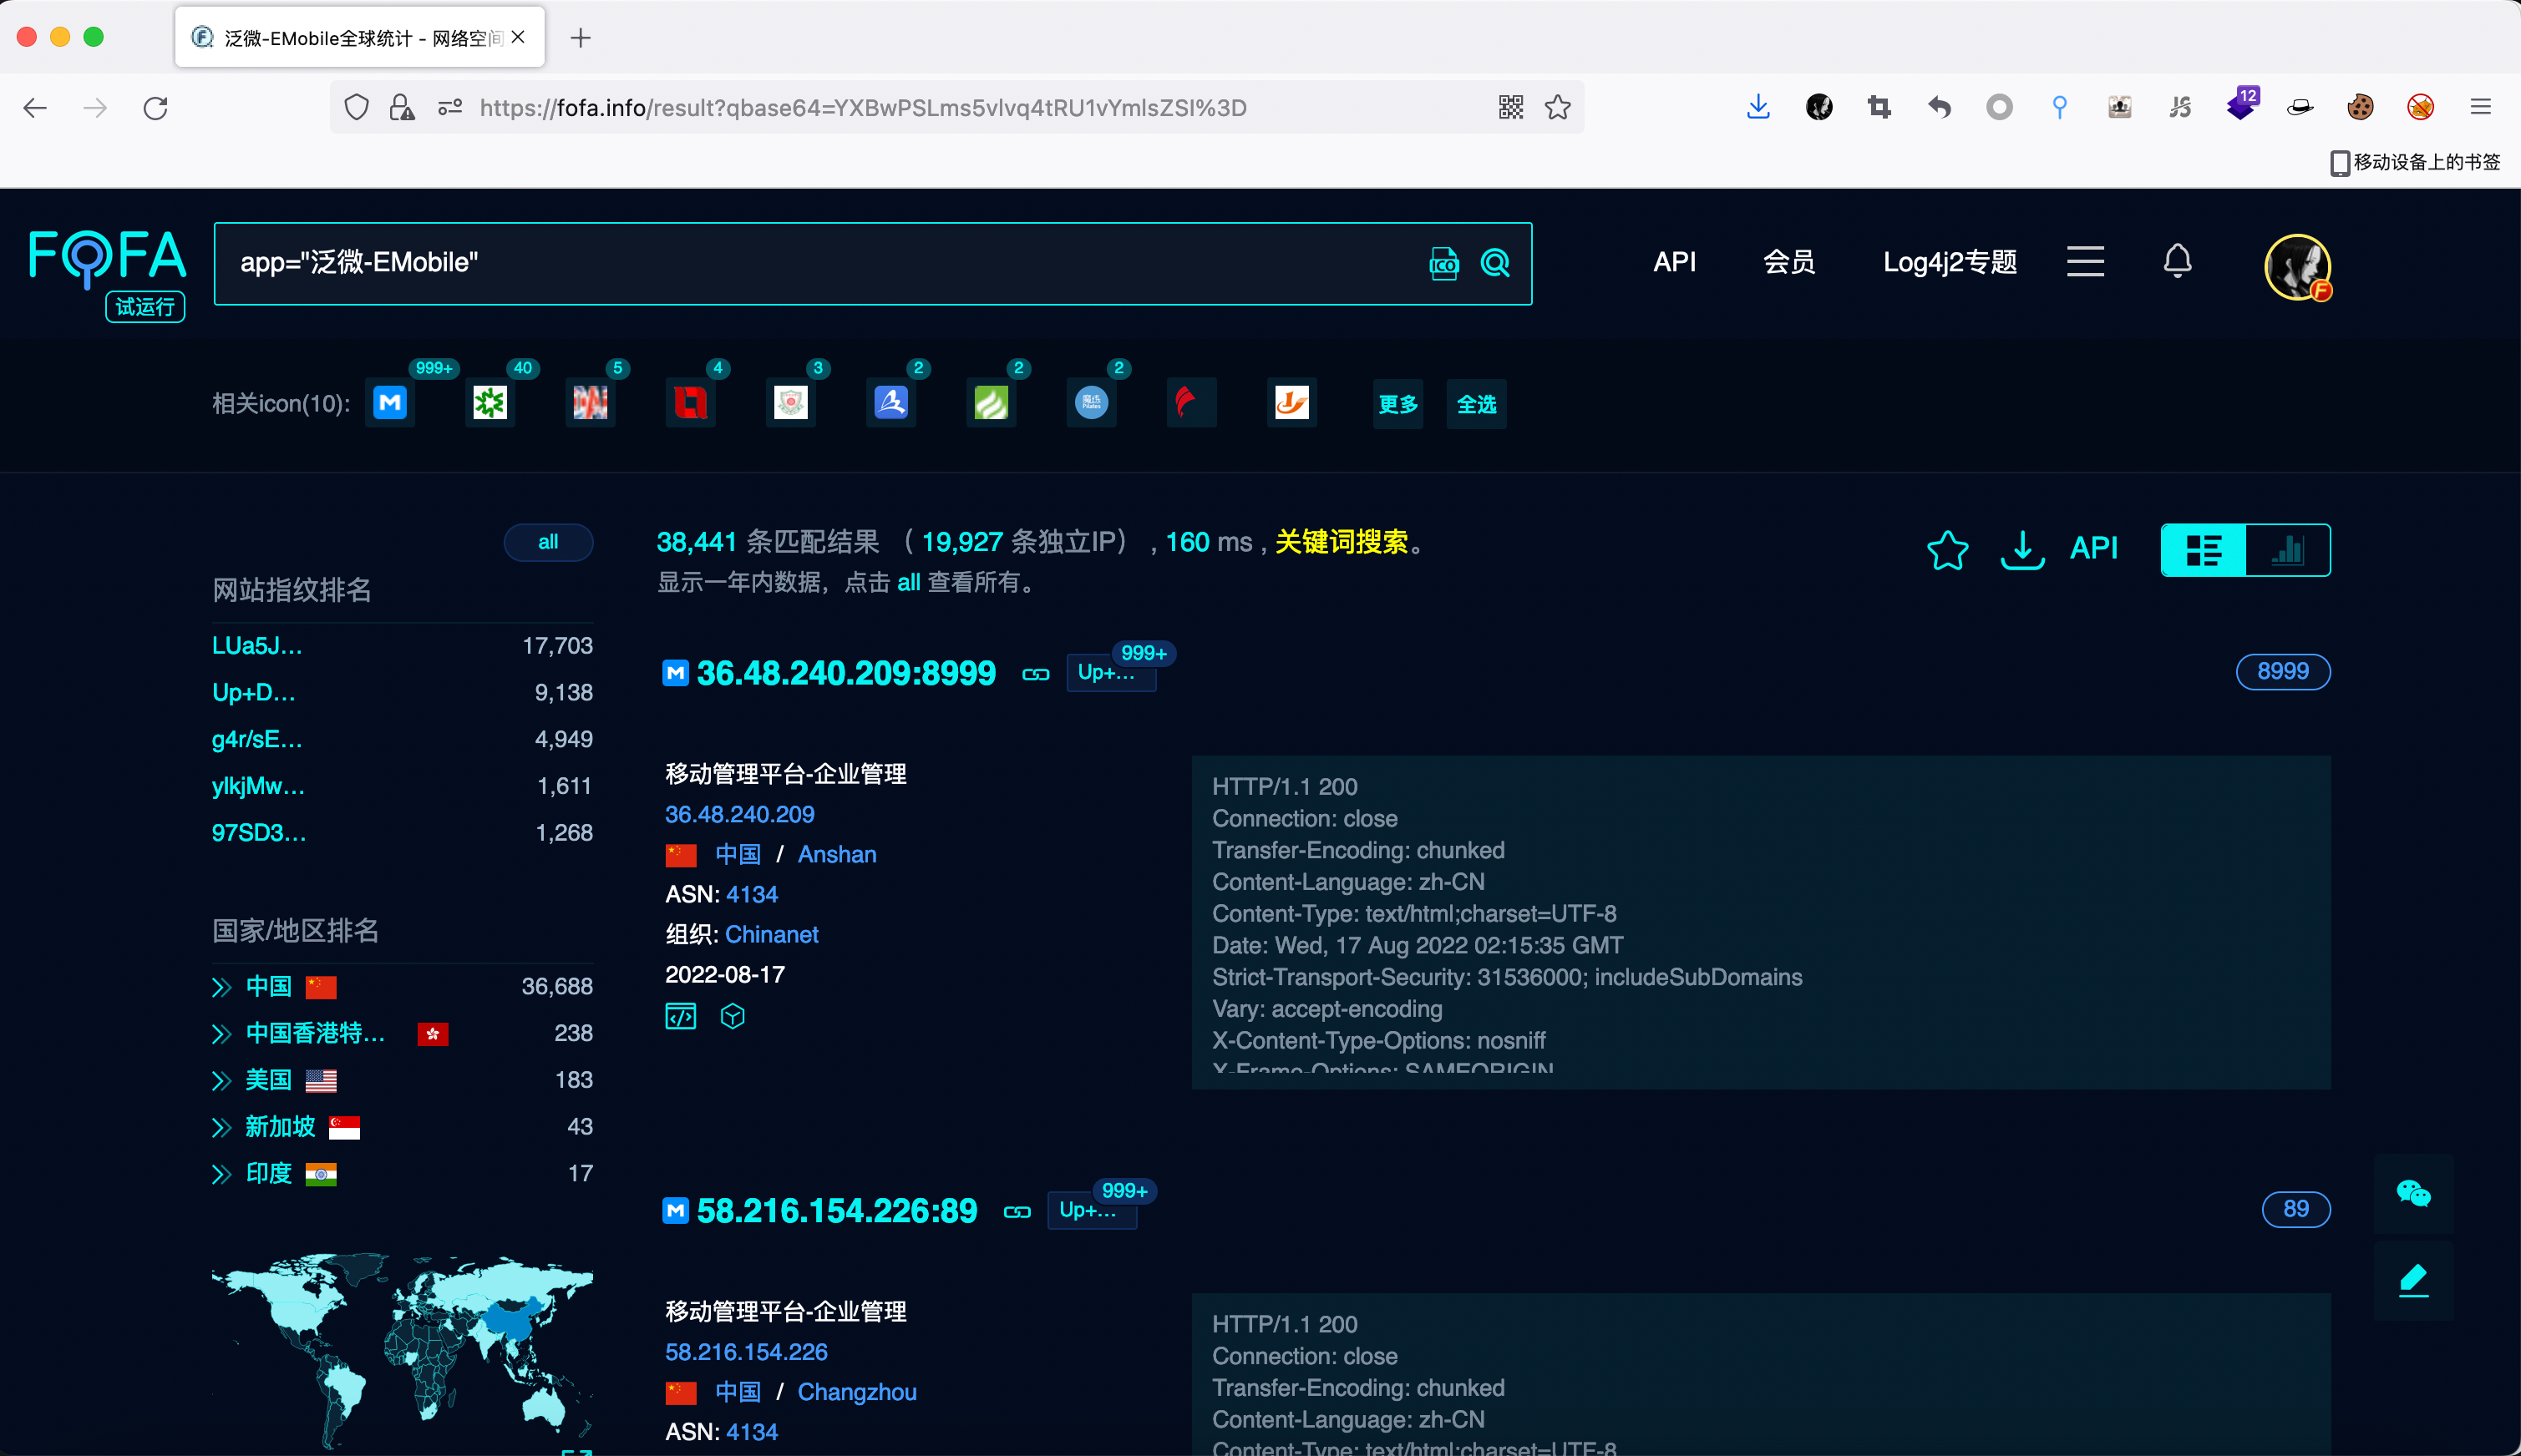Open host 58.216.154.226:89
The width and height of the screenshot is (2521, 1456).
pyautogui.click(x=836, y=1211)
